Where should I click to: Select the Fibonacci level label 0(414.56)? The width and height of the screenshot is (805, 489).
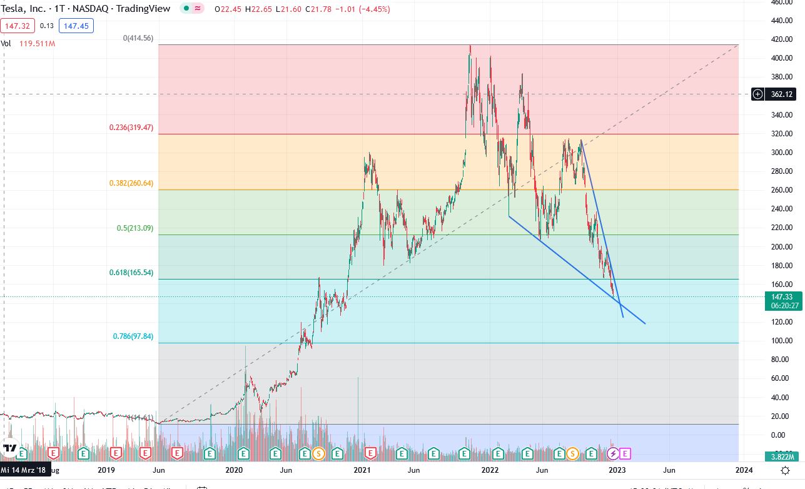coord(138,38)
